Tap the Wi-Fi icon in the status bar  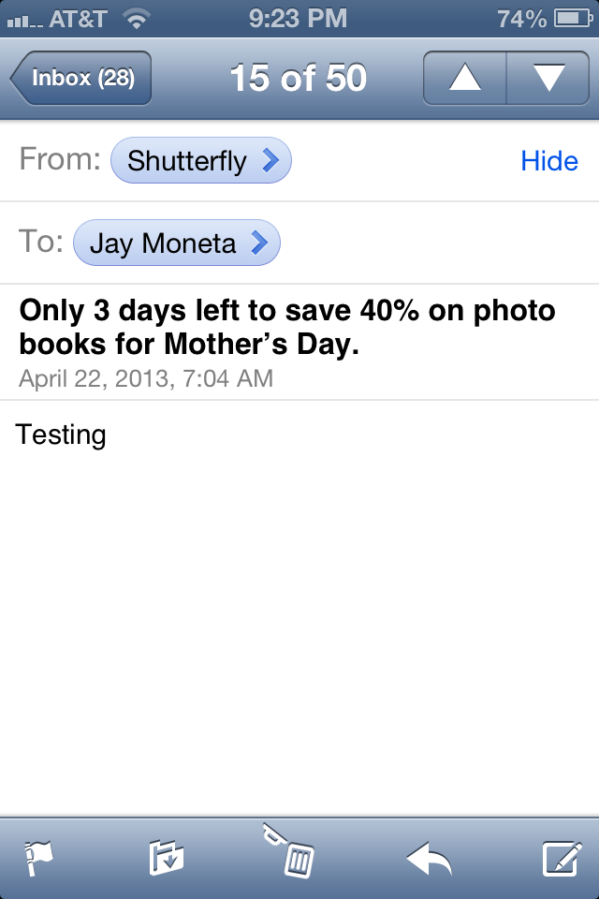pyautogui.click(x=137, y=18)
